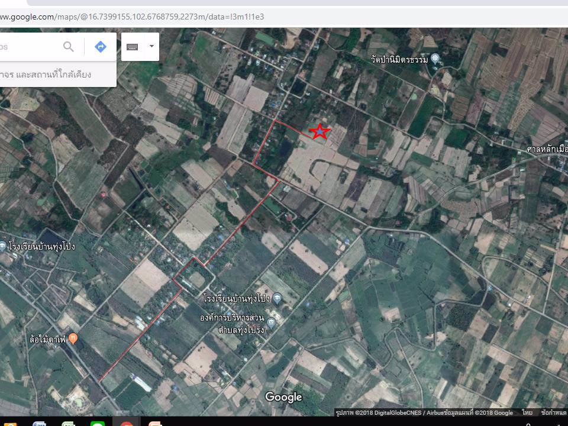Click the องค์การบริหารส่วนตำบลทุ่งโปร่ง marker icon
Screen dimensions: 568x426
click(x=271, y=322)
